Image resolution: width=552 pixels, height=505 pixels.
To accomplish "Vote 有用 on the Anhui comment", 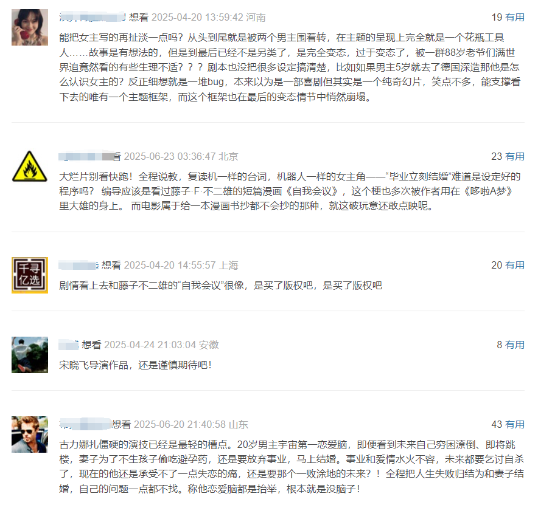I will pos(515,345).
